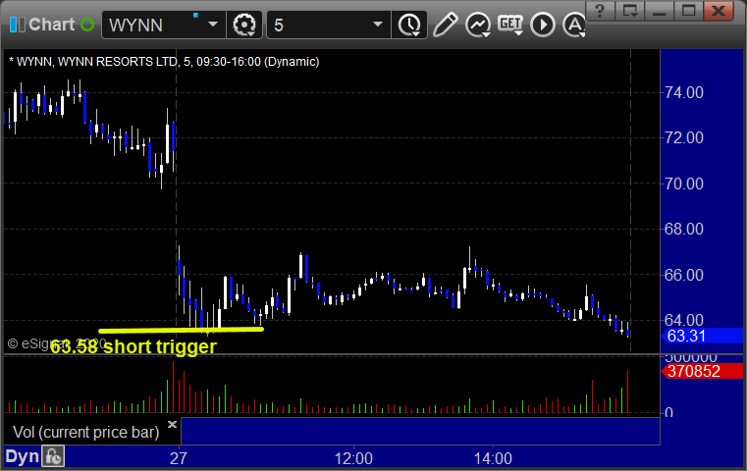This screenshot has width=747, height=471.
Task: Click the '63.58 short trigger' text annotation
Action: (x=133, y=346)
